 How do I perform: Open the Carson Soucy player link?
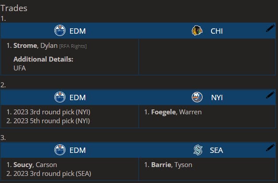point(31,165)
